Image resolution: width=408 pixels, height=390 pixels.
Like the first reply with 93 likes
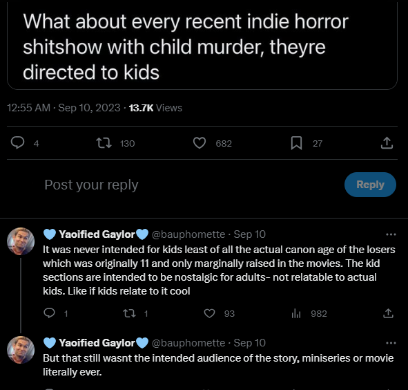[x=209, y=313]
